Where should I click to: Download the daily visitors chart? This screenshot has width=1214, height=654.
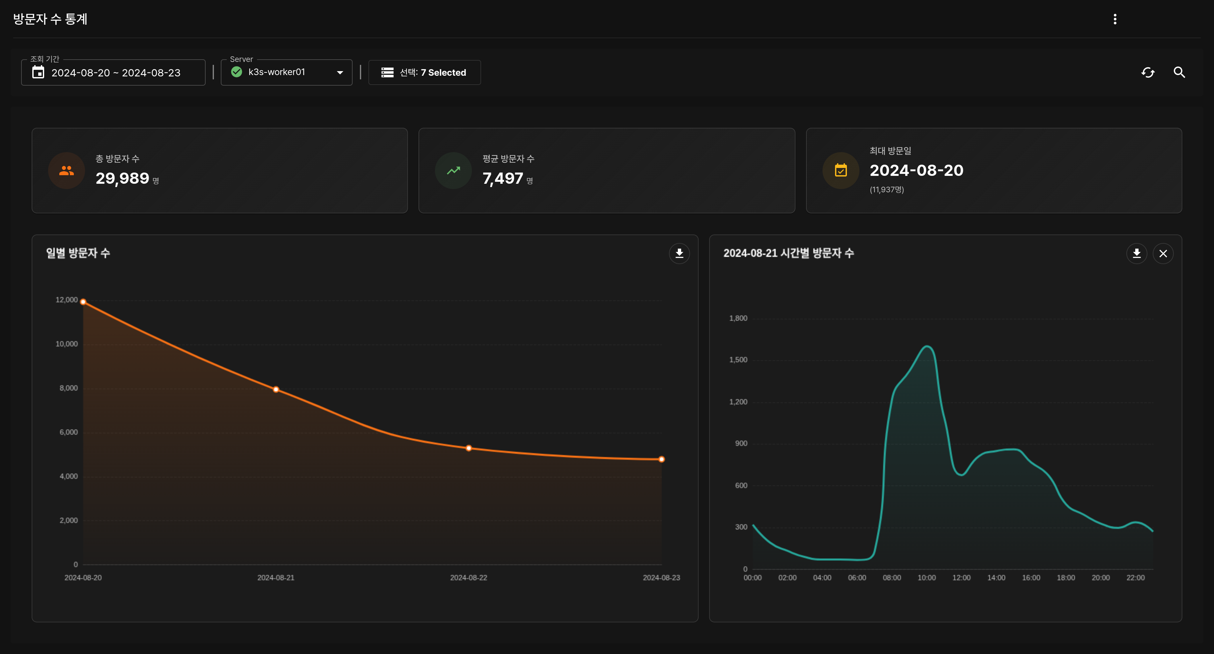679,253
